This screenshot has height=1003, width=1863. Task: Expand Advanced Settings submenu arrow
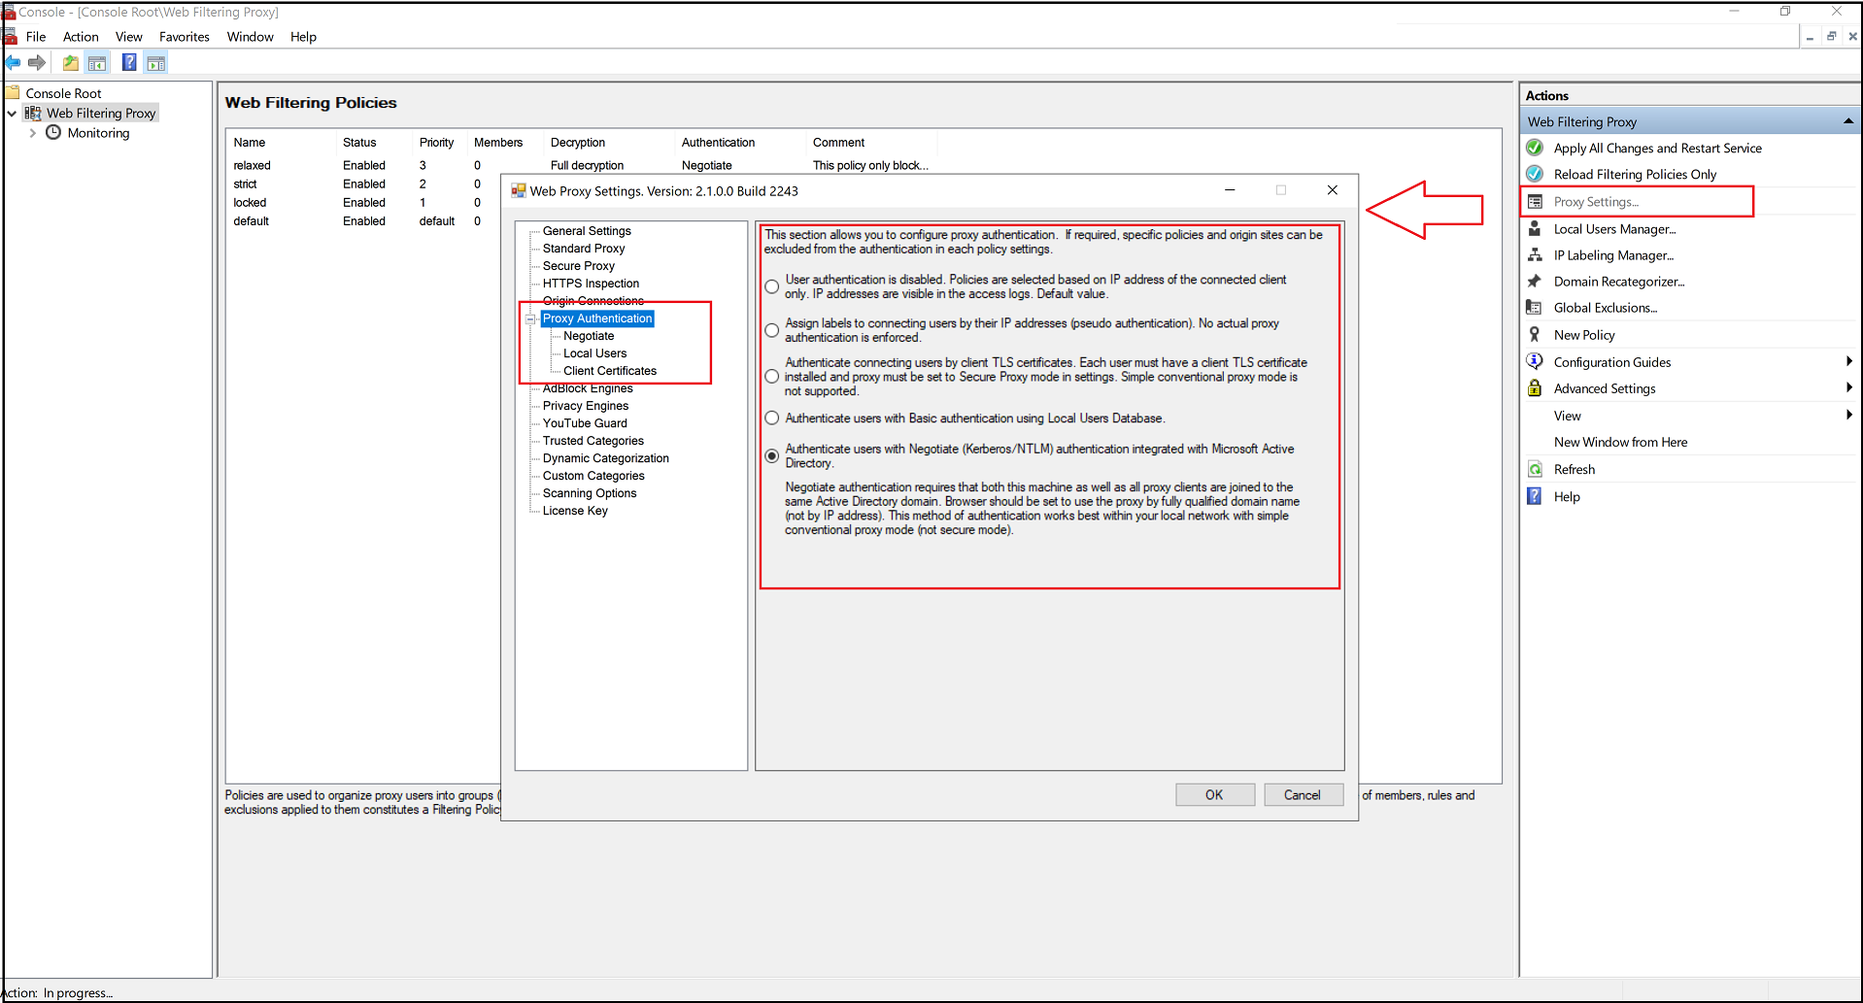point(1848,387)
